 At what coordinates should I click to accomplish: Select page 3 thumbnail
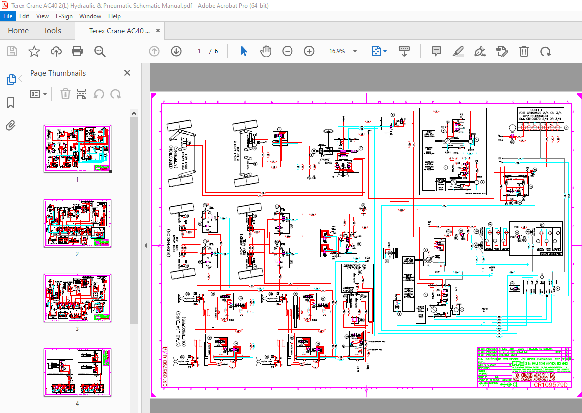(x=77, y=298)
